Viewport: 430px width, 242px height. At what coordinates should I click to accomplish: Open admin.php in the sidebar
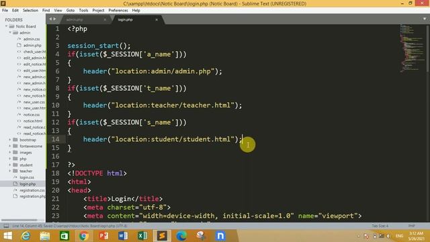tap(32, 46)
